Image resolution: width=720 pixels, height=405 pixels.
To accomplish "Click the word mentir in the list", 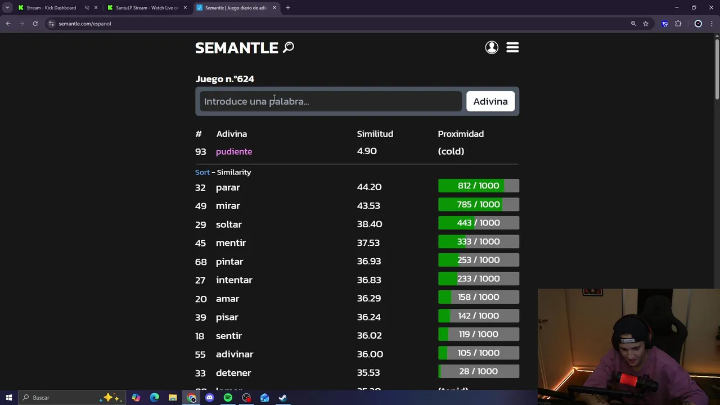I will pyautogui.click(x=231, y=243).
